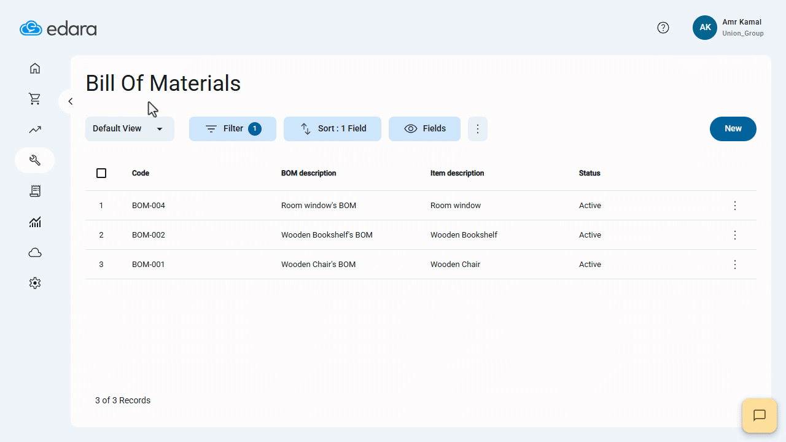
Task: Open the Filter panel
Action: pyautogui.click(x=233, y=129)
